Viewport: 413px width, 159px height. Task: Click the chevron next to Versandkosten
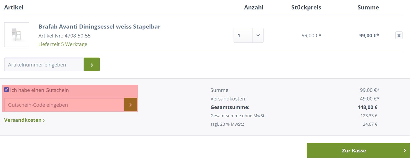coord(44,120)
